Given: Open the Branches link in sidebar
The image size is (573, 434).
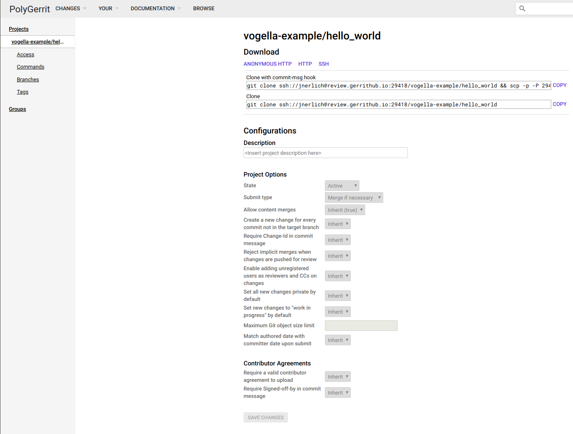Looking at the screenshot, I should [28, 80].
